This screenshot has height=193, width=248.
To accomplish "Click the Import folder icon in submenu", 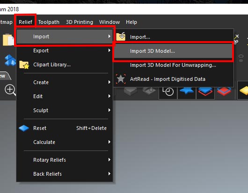I will click(x=121, y=36).
